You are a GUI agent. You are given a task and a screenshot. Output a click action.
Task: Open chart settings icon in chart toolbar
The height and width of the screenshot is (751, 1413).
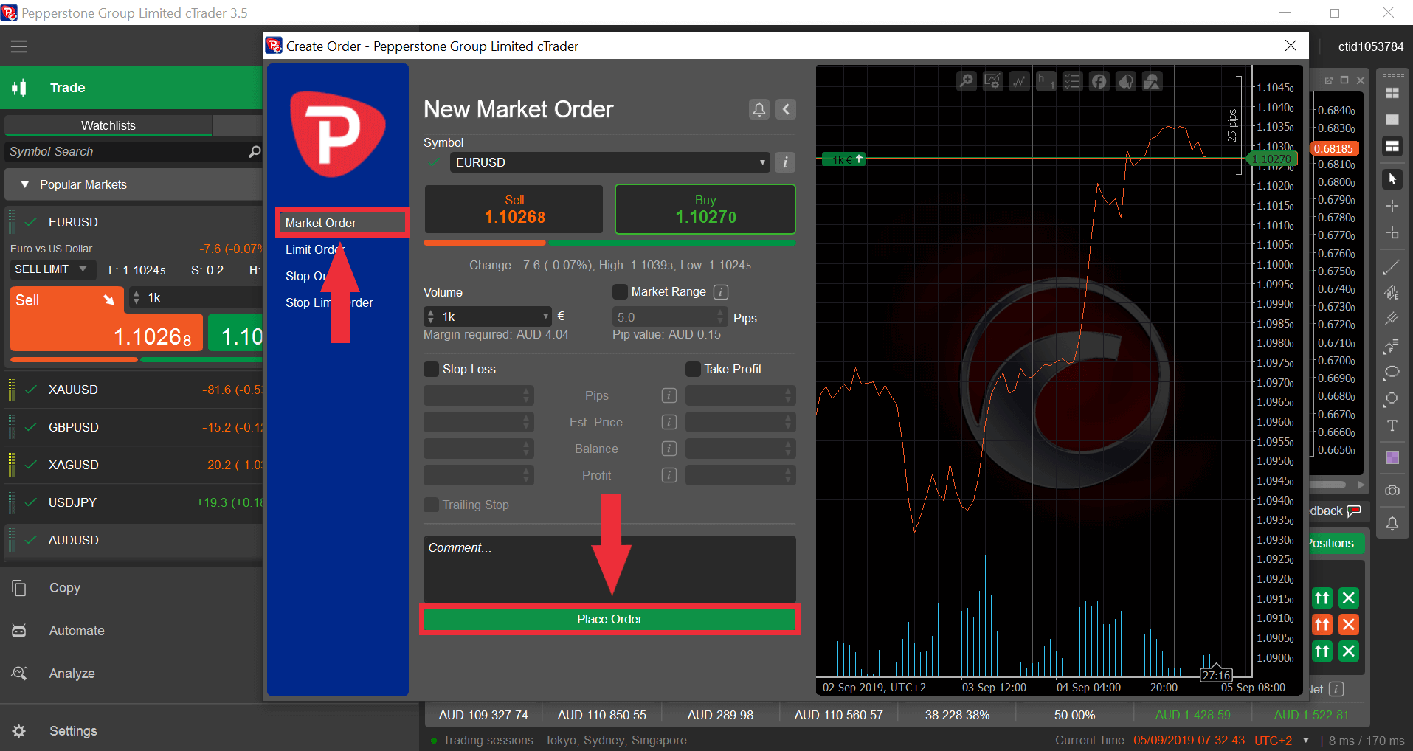tap(992, 81)
